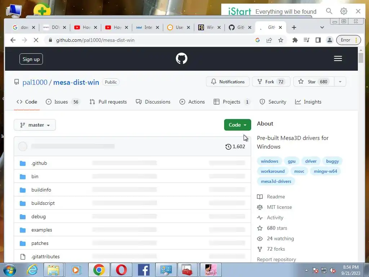Open the Issues tab
The width and height of the screenshot is (369, 277).
[x=63, y=102]
